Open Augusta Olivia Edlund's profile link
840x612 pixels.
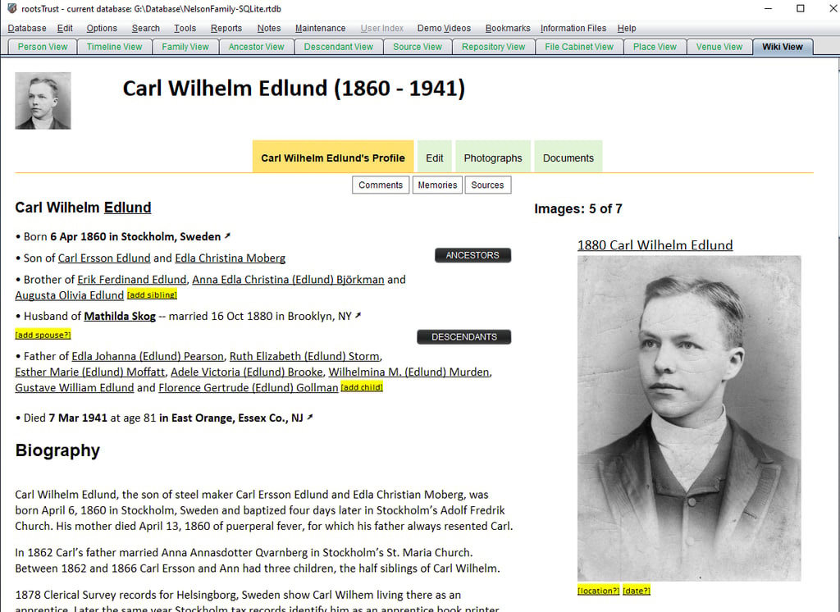pyautogui.click(x=69, y=295)
